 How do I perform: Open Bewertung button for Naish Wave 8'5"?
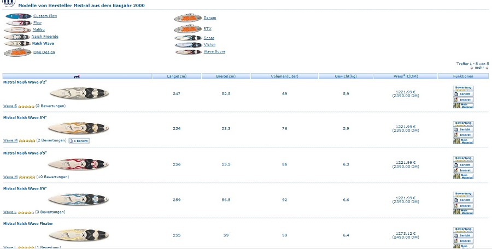point(463,159)
